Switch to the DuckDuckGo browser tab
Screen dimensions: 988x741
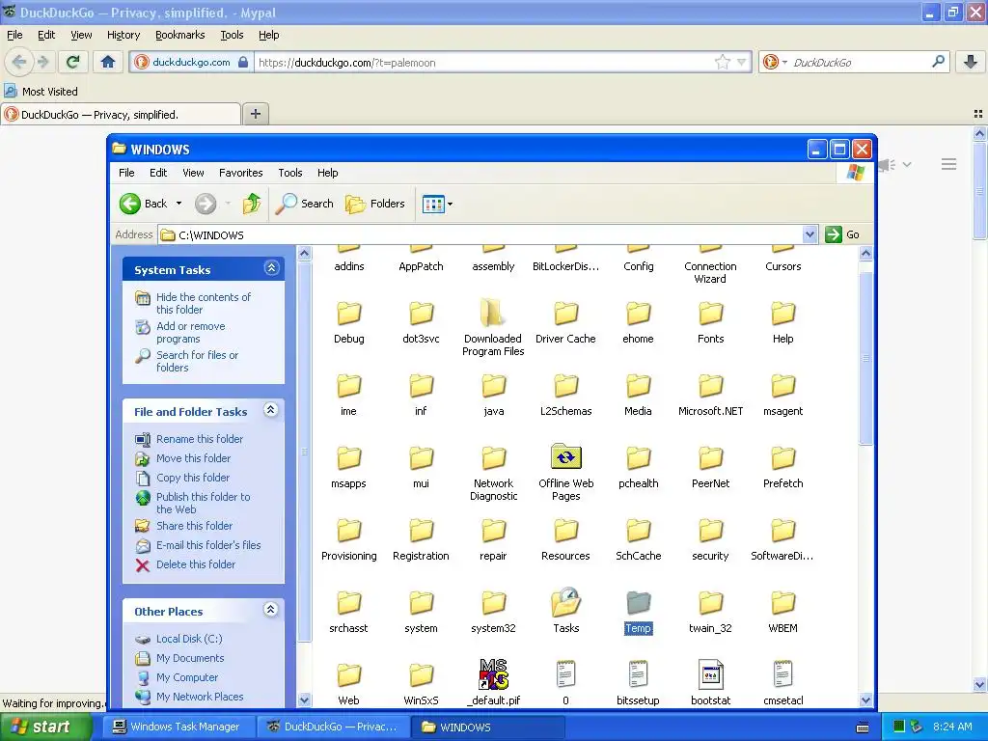click(121, 115)
